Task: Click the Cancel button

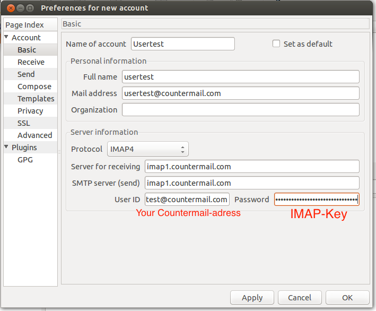Action: 300,298
